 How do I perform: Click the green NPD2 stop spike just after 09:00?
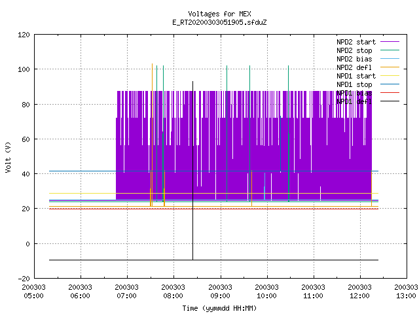tap(227, 133)
